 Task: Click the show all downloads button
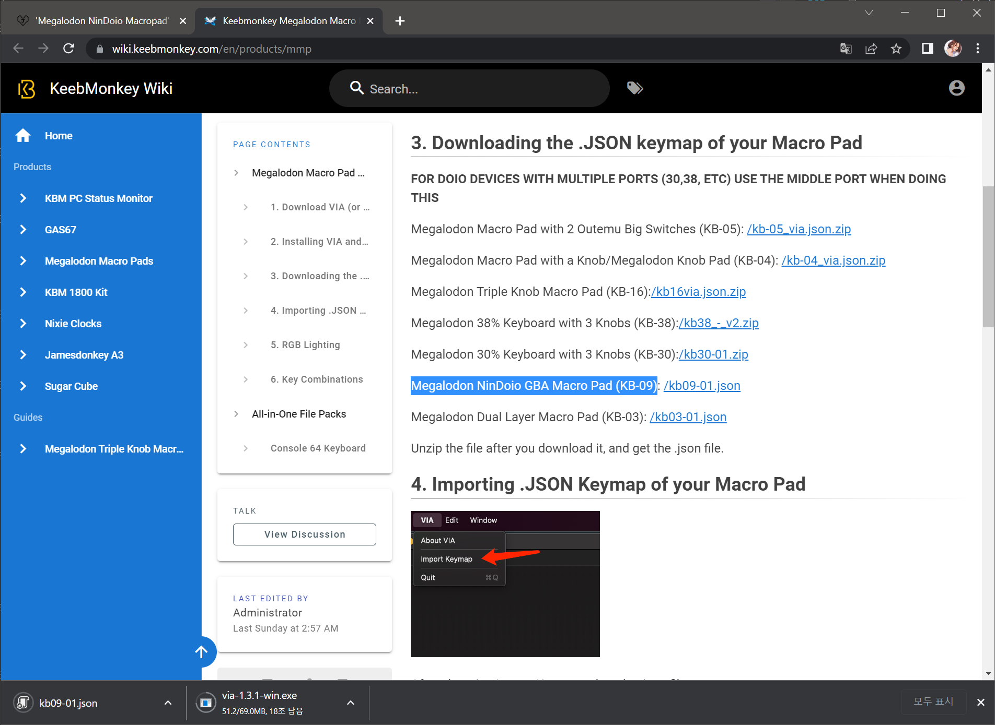coord(933,702)
